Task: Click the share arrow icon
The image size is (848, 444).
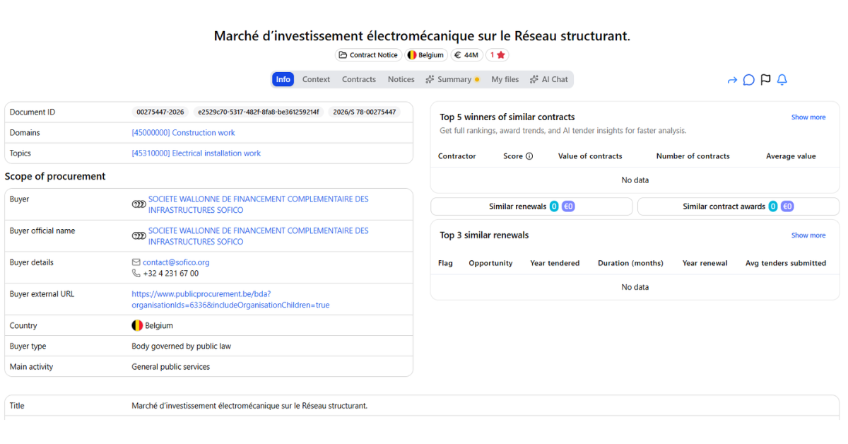Action: (x=732, y=80)
